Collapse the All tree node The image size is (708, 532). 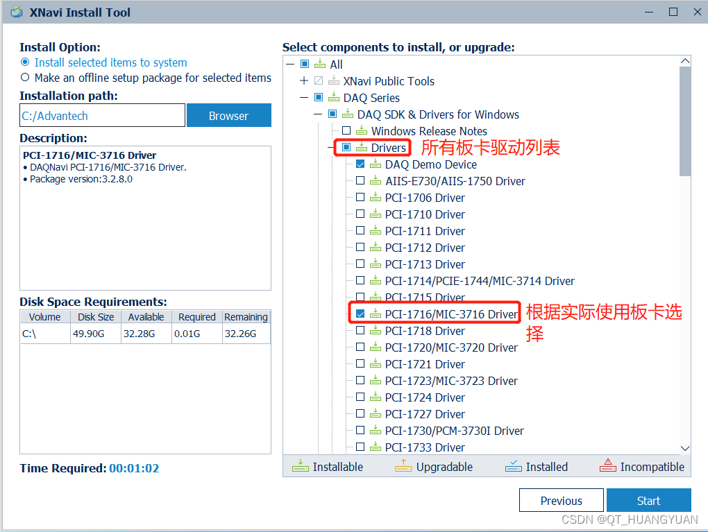[290, 64]
